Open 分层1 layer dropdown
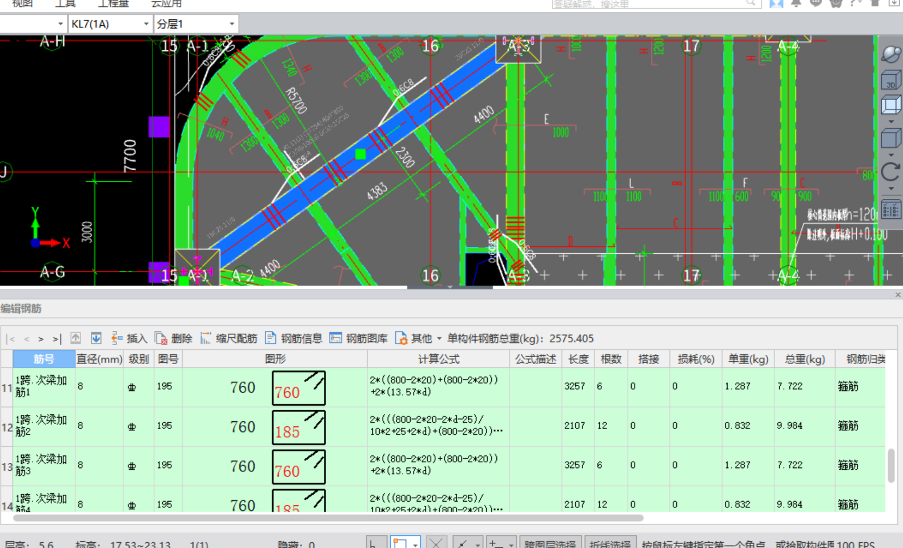Viewport: 903px width, 548px height. (x=231, y=24)
